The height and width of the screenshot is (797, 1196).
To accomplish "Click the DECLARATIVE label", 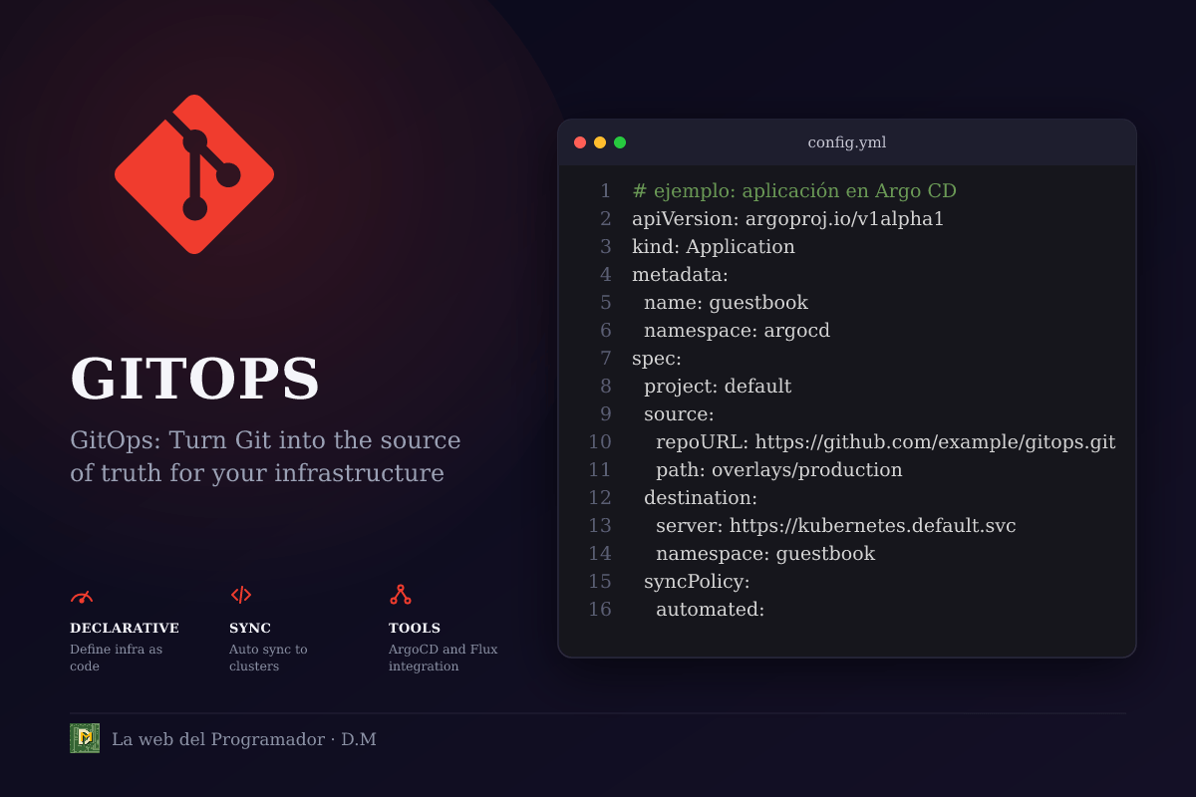I will pyautogui.click(x=125, y=629).
